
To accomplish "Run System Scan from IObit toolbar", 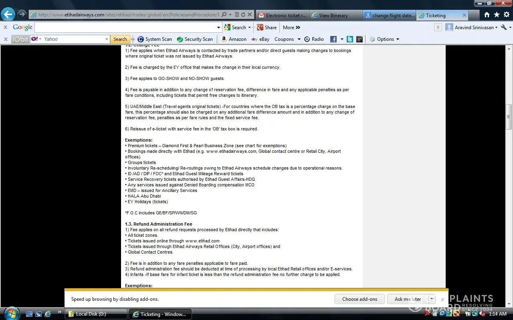I will click(x=155, y=39).
